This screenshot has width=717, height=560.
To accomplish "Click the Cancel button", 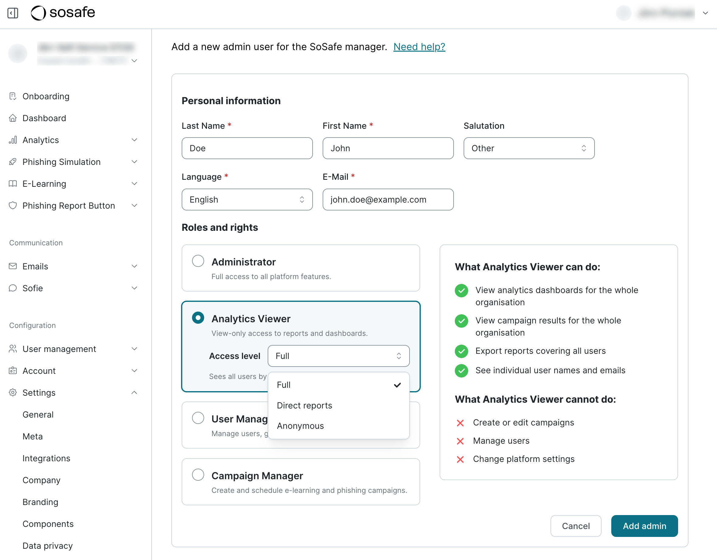I will (x=575, y=526).
